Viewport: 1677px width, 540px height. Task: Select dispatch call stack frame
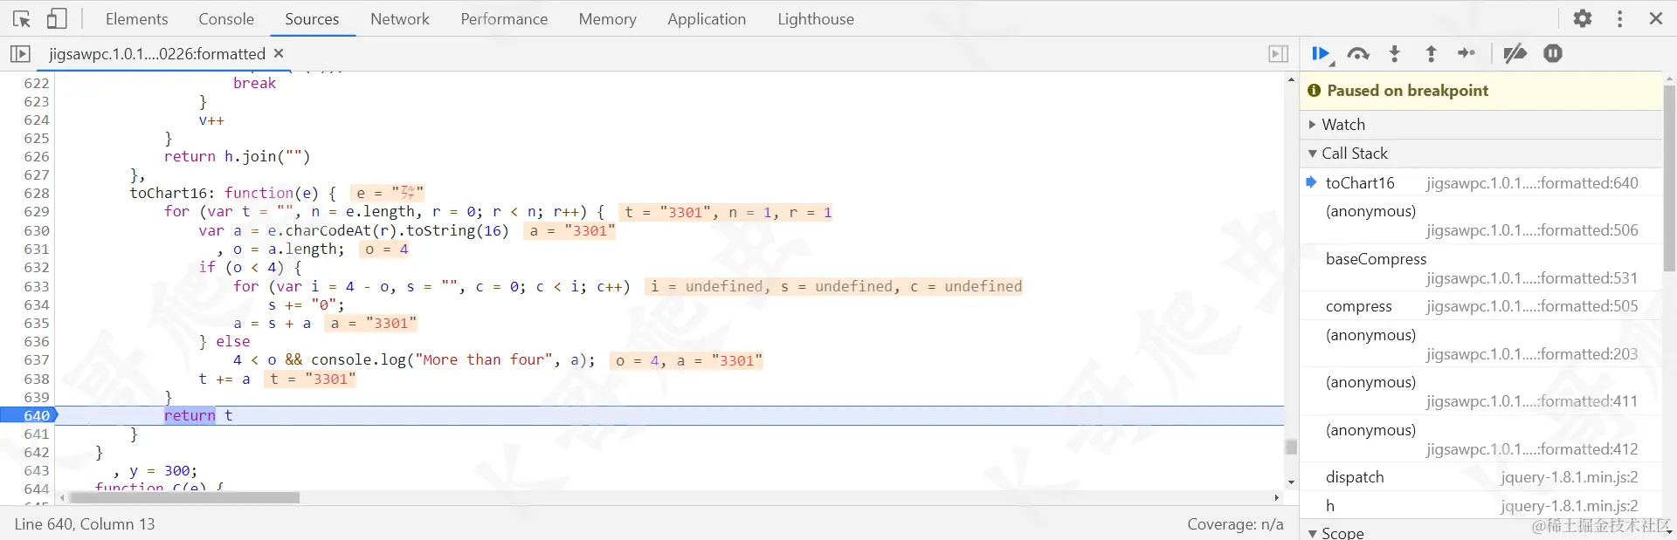click(1481, 477)
